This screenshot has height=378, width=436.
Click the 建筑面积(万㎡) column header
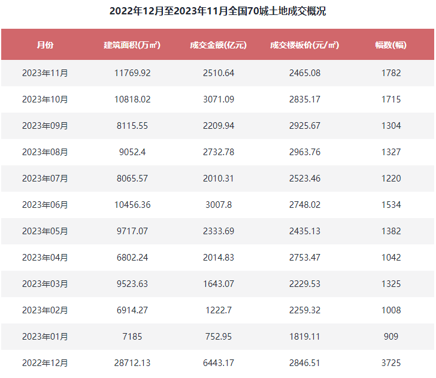132,45
